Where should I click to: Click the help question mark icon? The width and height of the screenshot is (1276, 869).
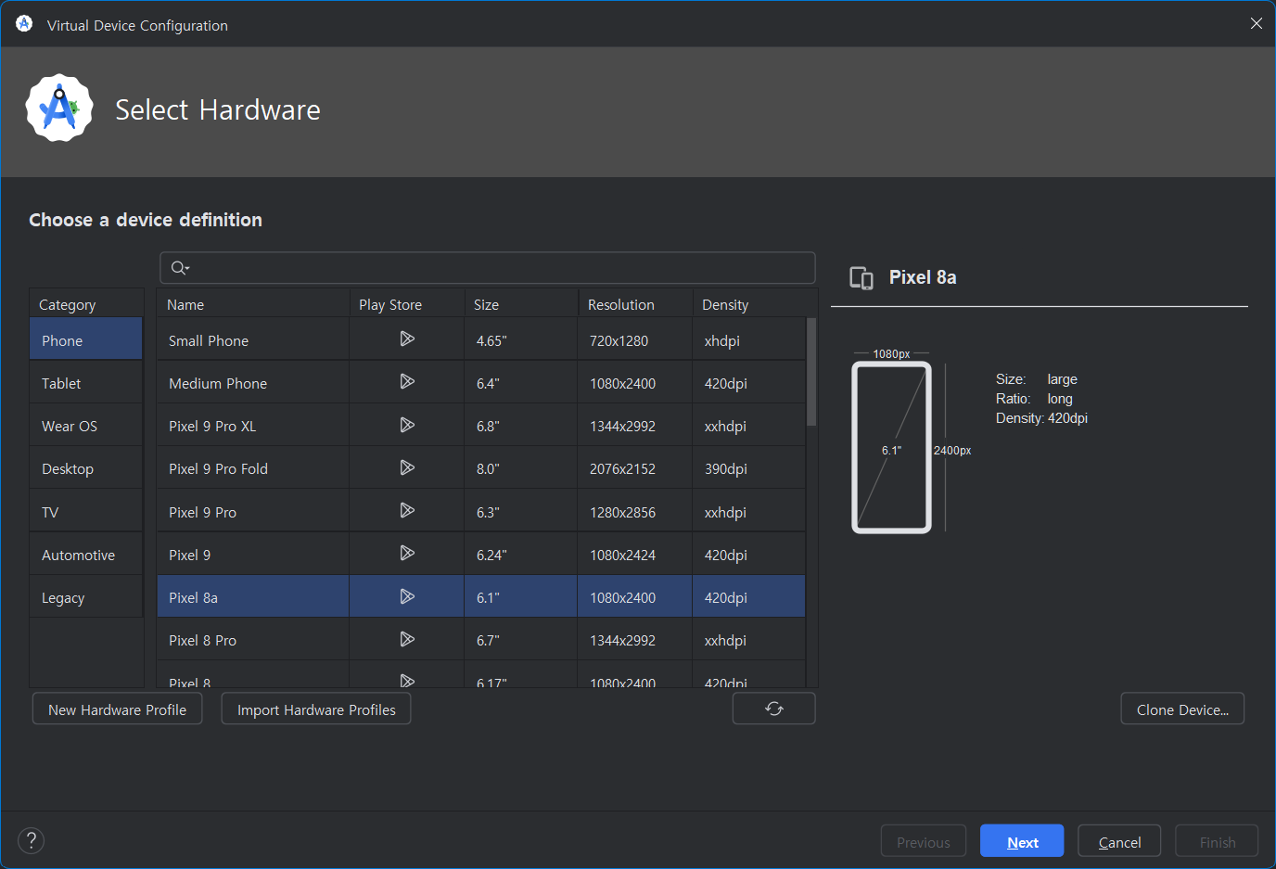32,840
